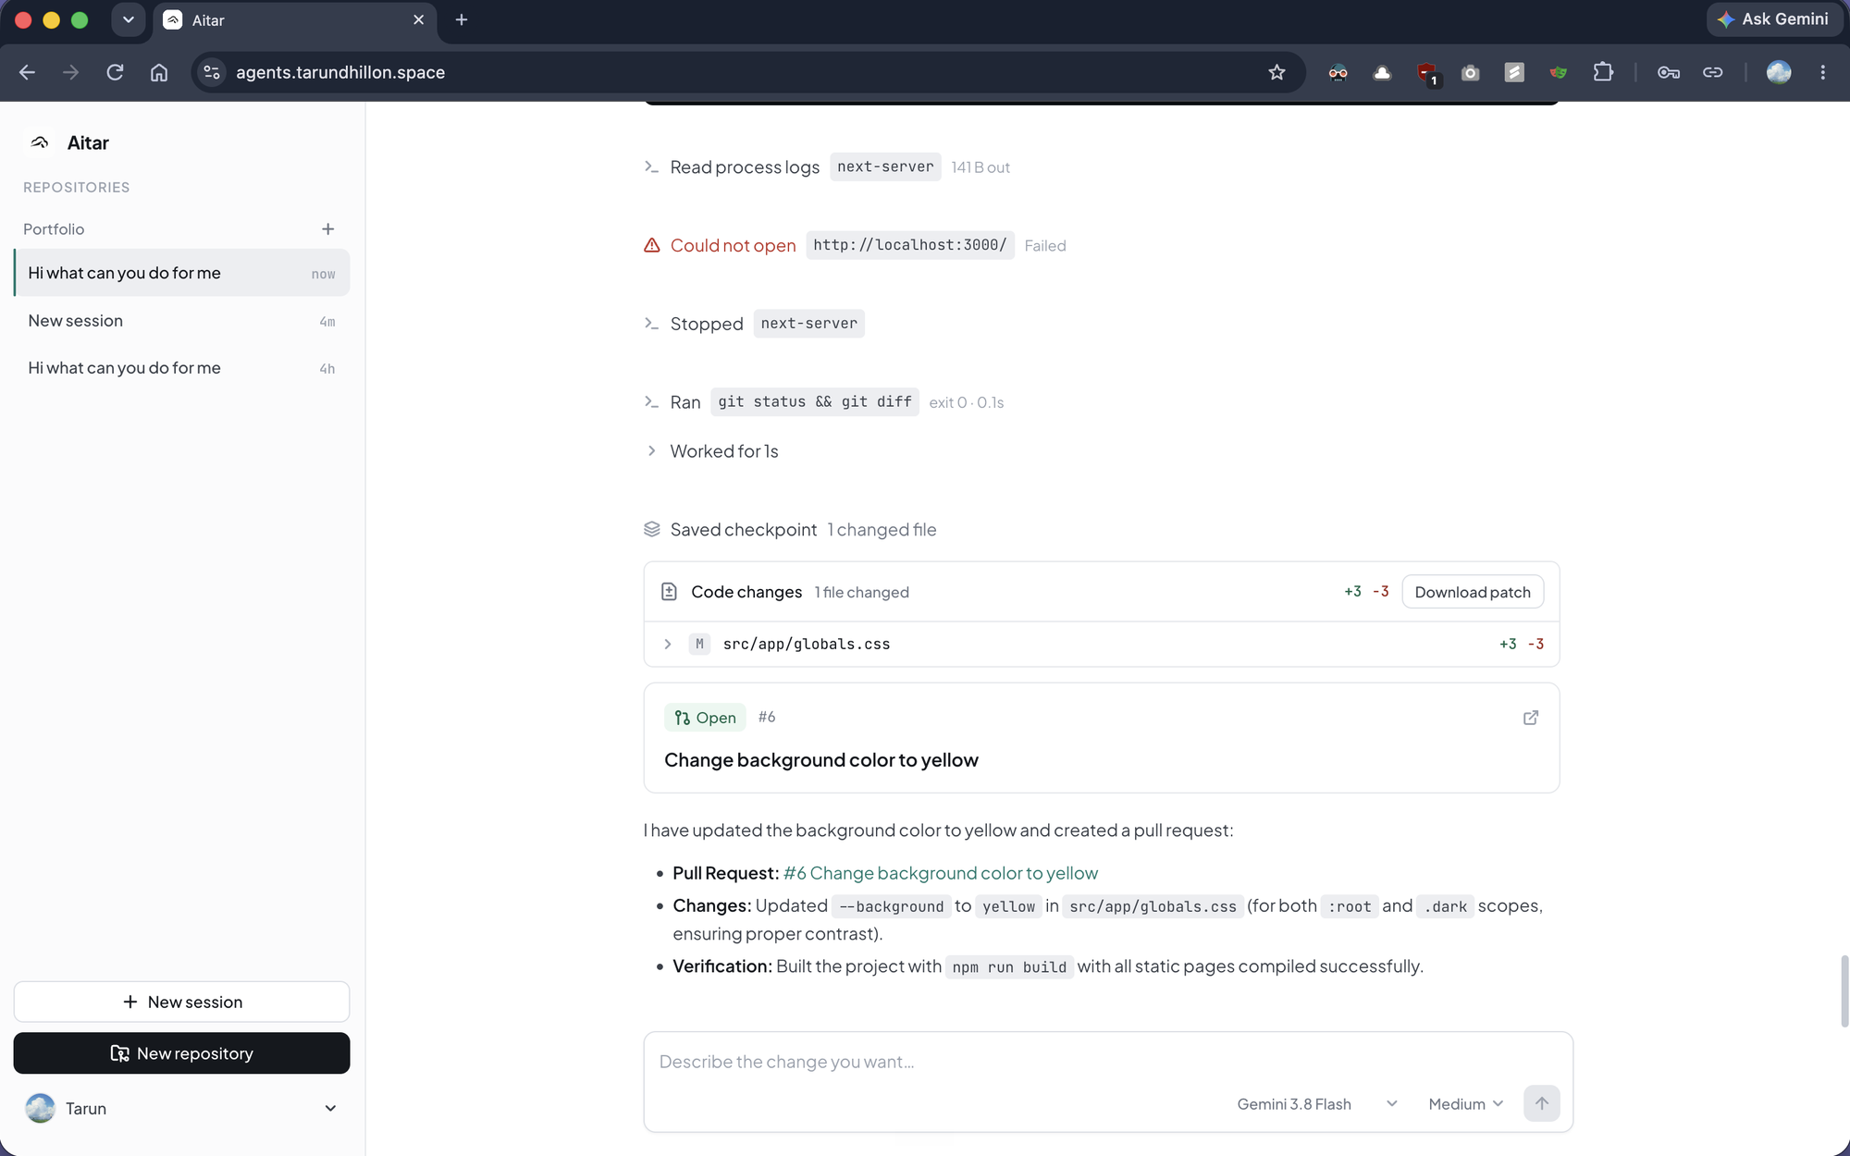
Task: Open link '#6 Change background color to yellow'
Action: [940, 873]
